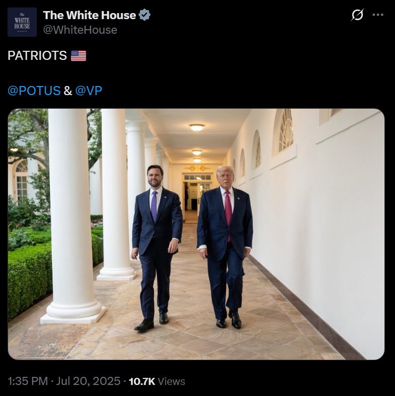Click the 1:35 PM timestamp
Screen dimensions: 395x396
pos(28,381)
